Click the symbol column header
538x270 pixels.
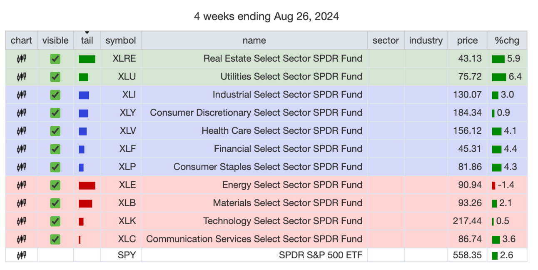coord(120,40)
